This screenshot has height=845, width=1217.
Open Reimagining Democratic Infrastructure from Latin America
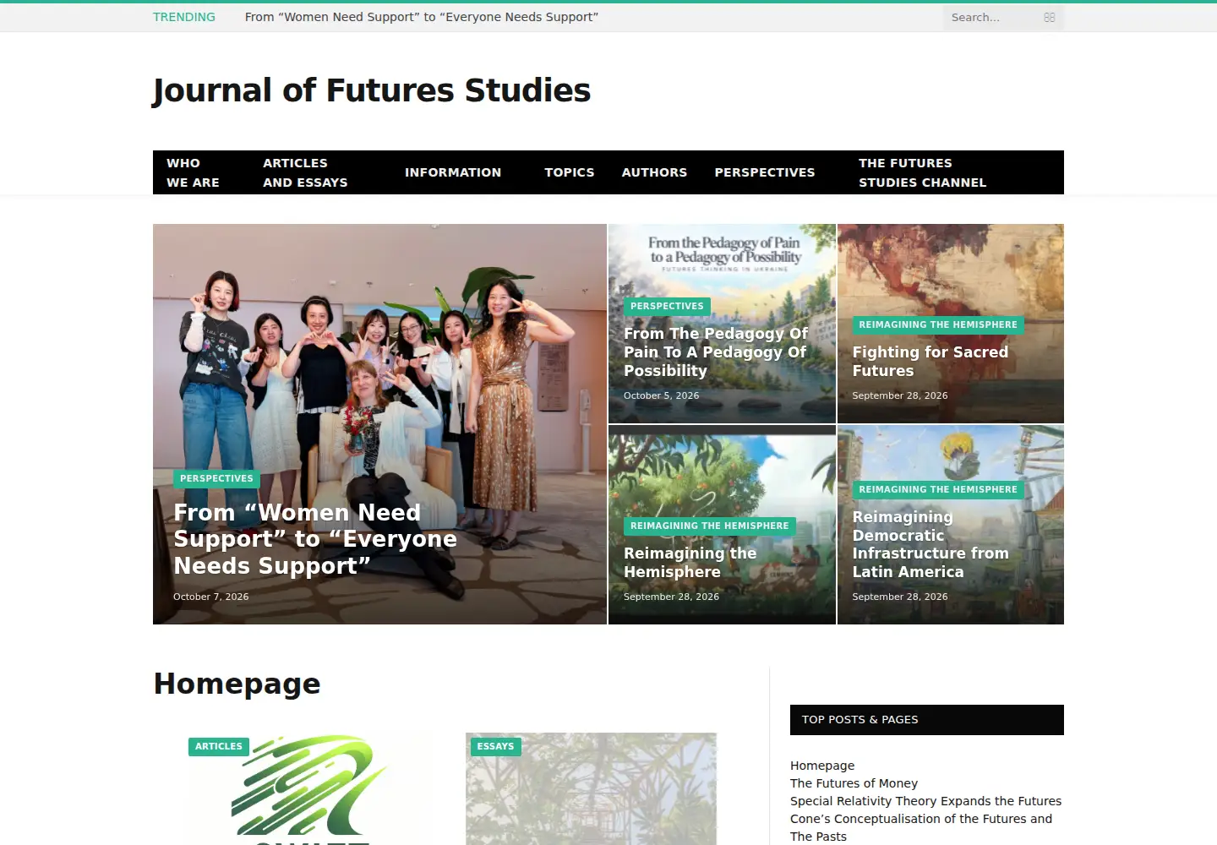(x=930, y=544)
